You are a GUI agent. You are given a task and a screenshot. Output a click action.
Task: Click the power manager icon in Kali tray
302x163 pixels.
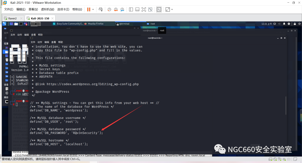click(x=289, y=24)
